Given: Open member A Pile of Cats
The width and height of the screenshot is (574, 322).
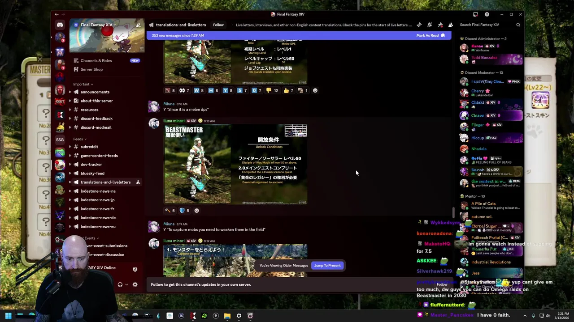Looking at the screenshot, I should pyautogui.click(x=491, y=206).
